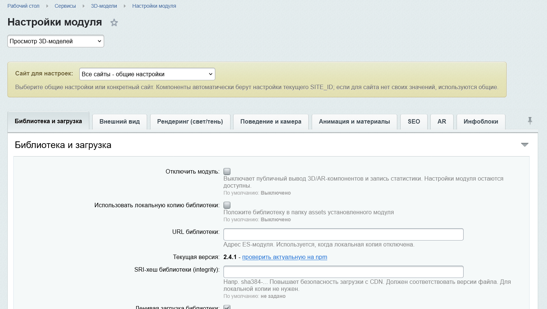Switch to the Внешний вид tab
The image size is (547, 309).
[120, 121]
